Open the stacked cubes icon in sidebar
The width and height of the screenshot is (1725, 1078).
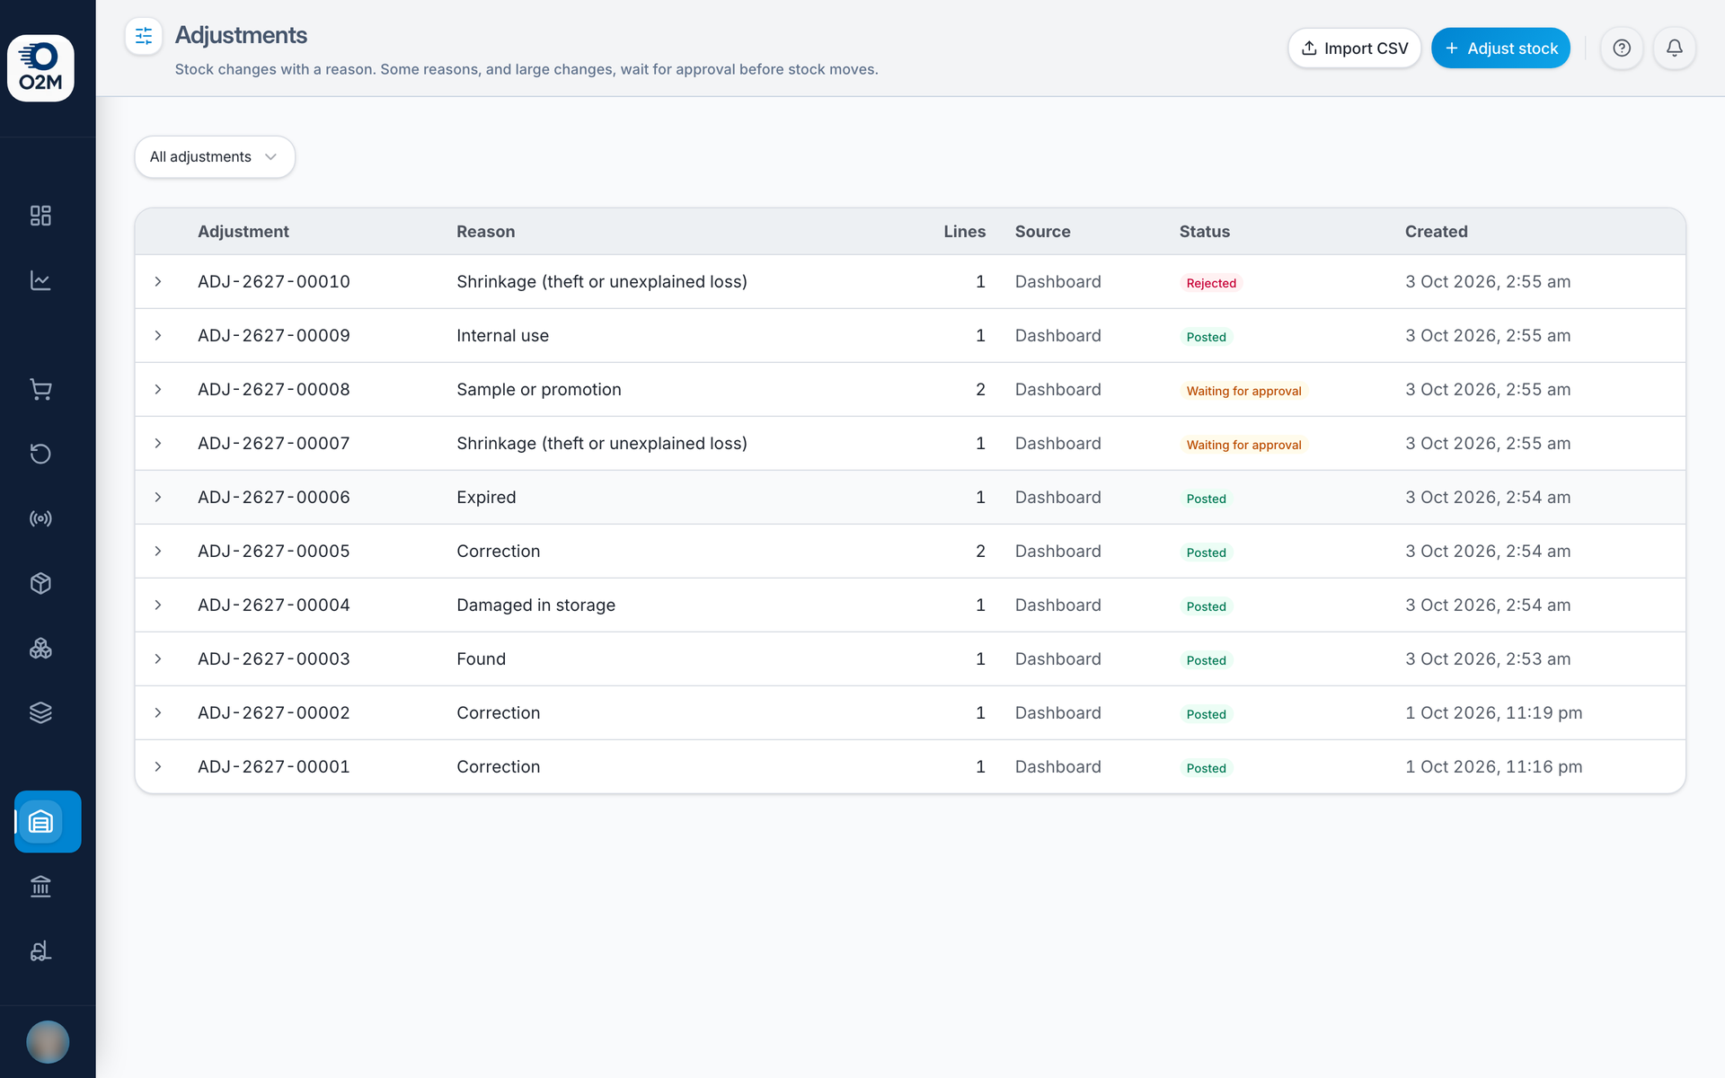40,648
